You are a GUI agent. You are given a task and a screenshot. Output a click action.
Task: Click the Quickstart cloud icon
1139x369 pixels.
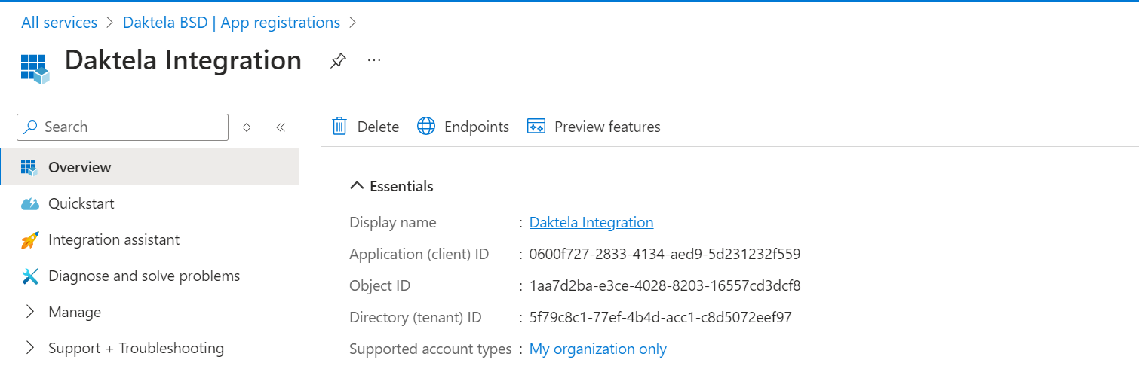(x=30, y=204)
